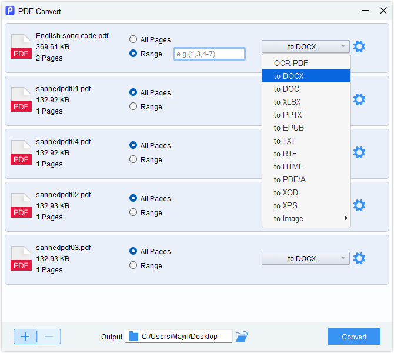The image size is (394, 353).
Task: Select Range option for sannedpdf01.pdf
Action: (x=133, y=106)
